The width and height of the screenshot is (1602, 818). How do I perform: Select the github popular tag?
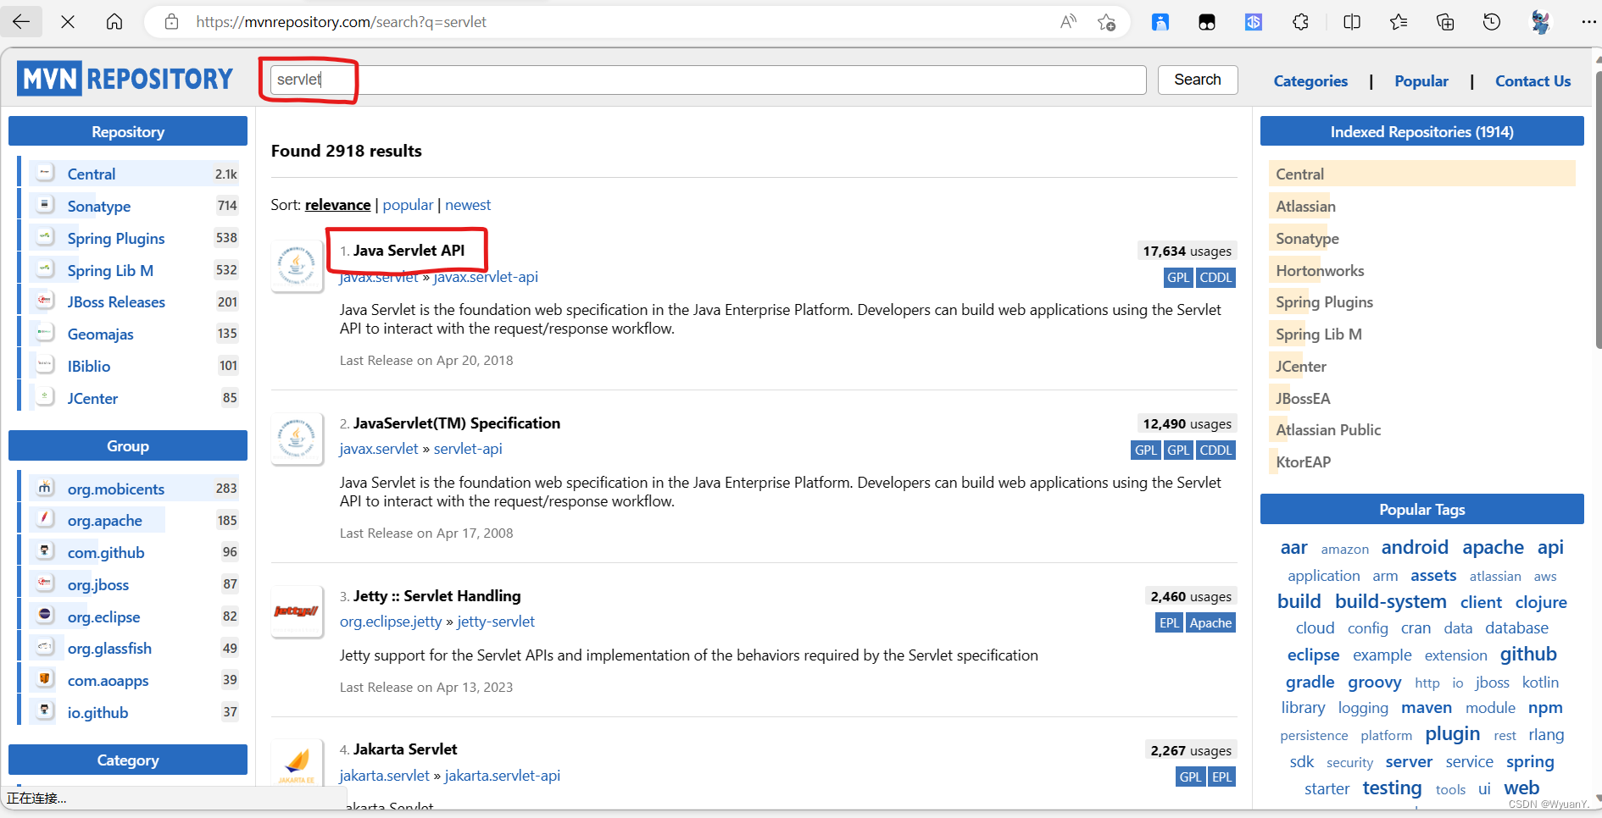tap(1528, 655)
